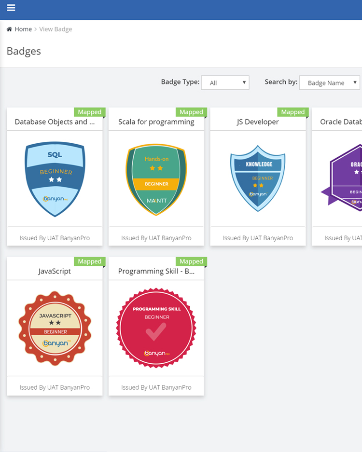
Task: Click the home icon in breadcrumb
Action: [x=9, y=29]
